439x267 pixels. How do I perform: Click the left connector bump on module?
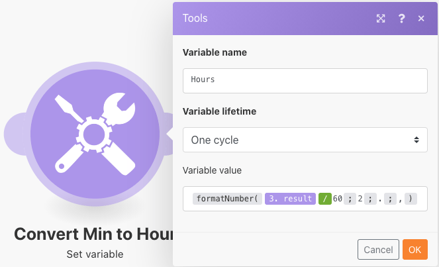tap(14, 134)
